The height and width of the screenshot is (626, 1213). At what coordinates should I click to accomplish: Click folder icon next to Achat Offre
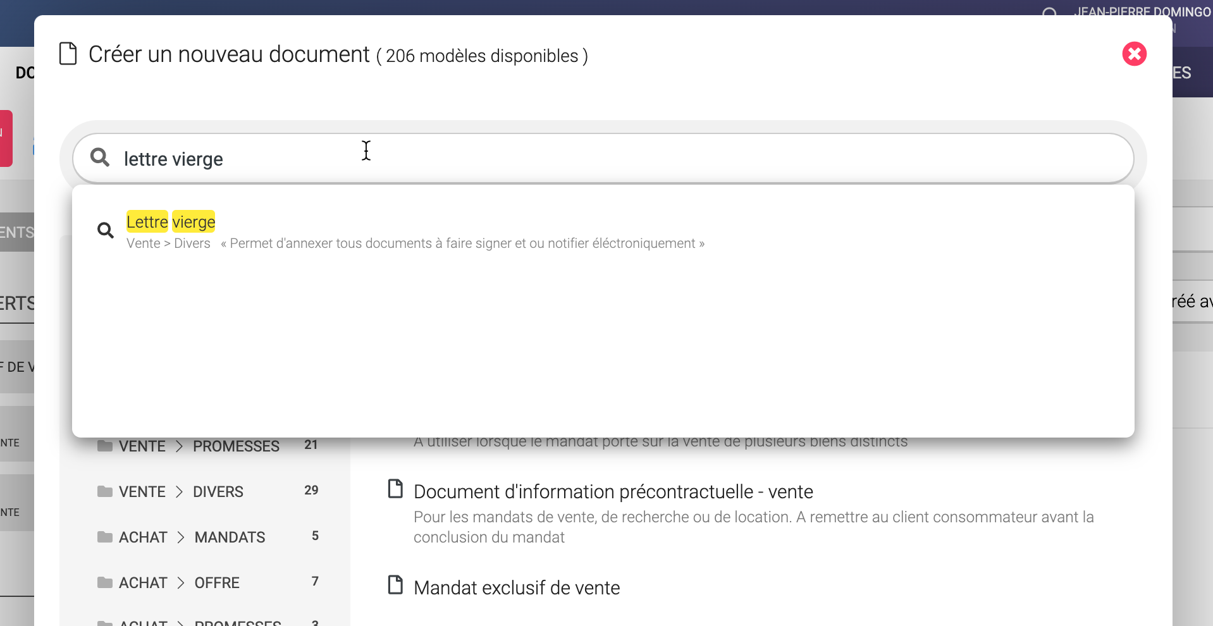coord(105,582)
